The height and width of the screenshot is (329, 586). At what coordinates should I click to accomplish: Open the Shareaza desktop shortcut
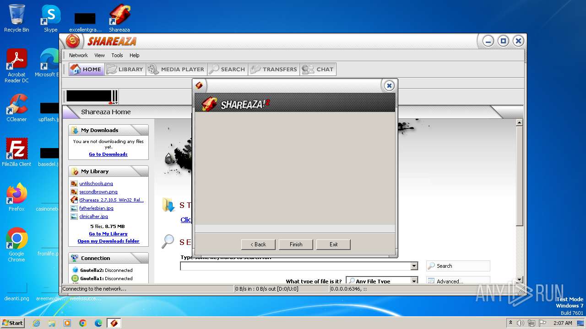(x=119, y=18)
